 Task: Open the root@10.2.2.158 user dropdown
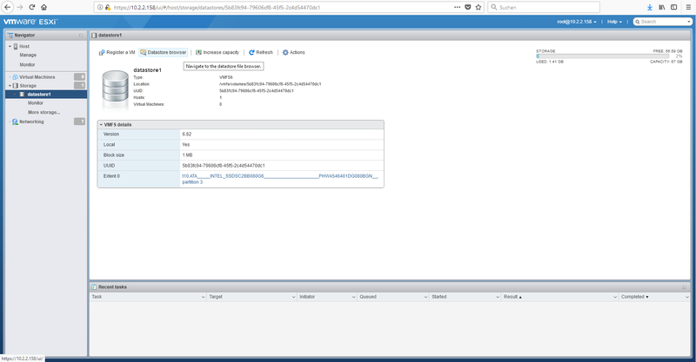tap(577, 22)
